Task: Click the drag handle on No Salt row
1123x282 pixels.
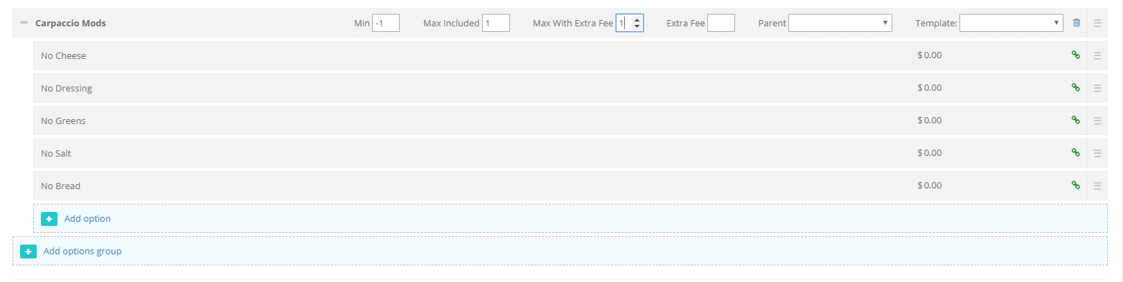Action: [x=1097, y=153]
